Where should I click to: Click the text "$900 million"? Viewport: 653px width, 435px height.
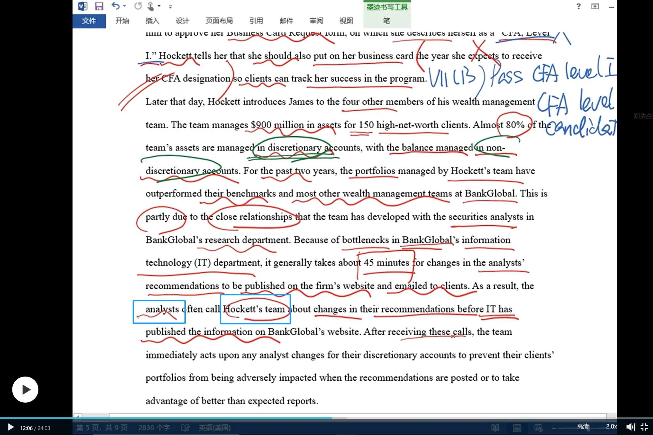277,125
